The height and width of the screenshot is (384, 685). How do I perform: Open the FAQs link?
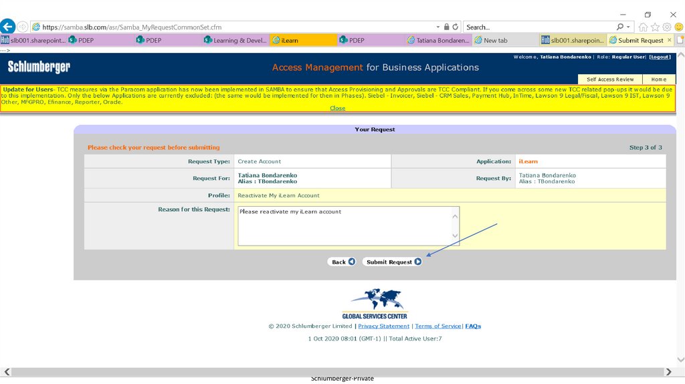(473, 326)
